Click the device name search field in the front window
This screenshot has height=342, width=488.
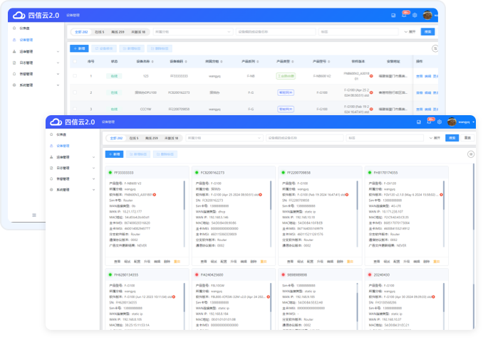point(305,138)
